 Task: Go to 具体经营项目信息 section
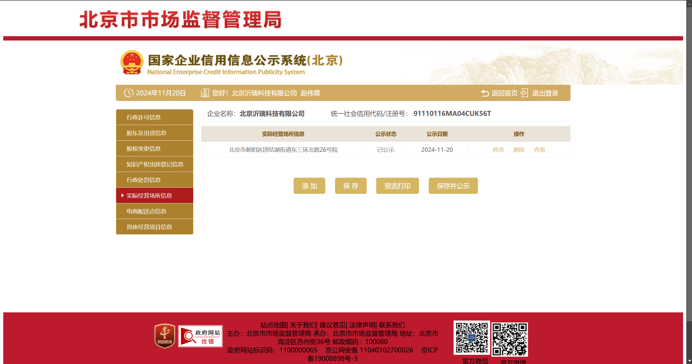tap(155, 227)
